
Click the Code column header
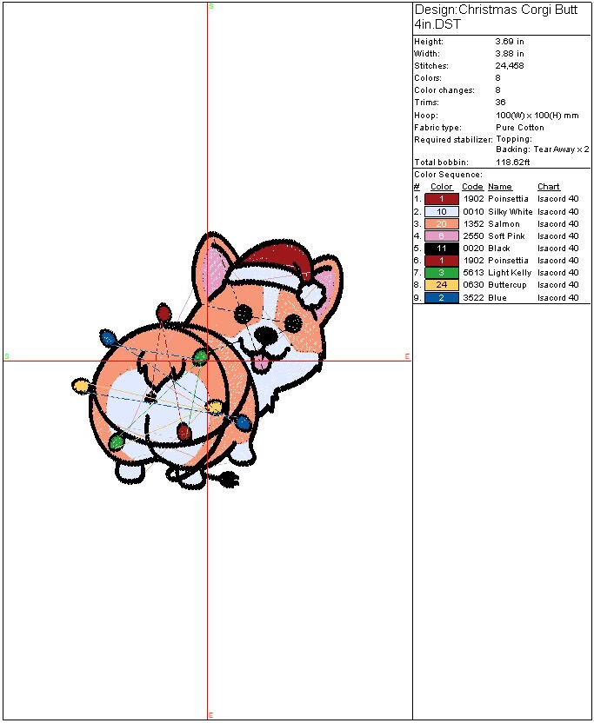[x=472, y=187]
